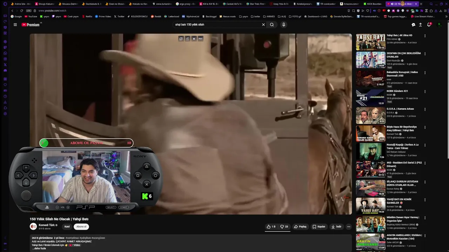Join channel via Katıl button

pos(67,226)
